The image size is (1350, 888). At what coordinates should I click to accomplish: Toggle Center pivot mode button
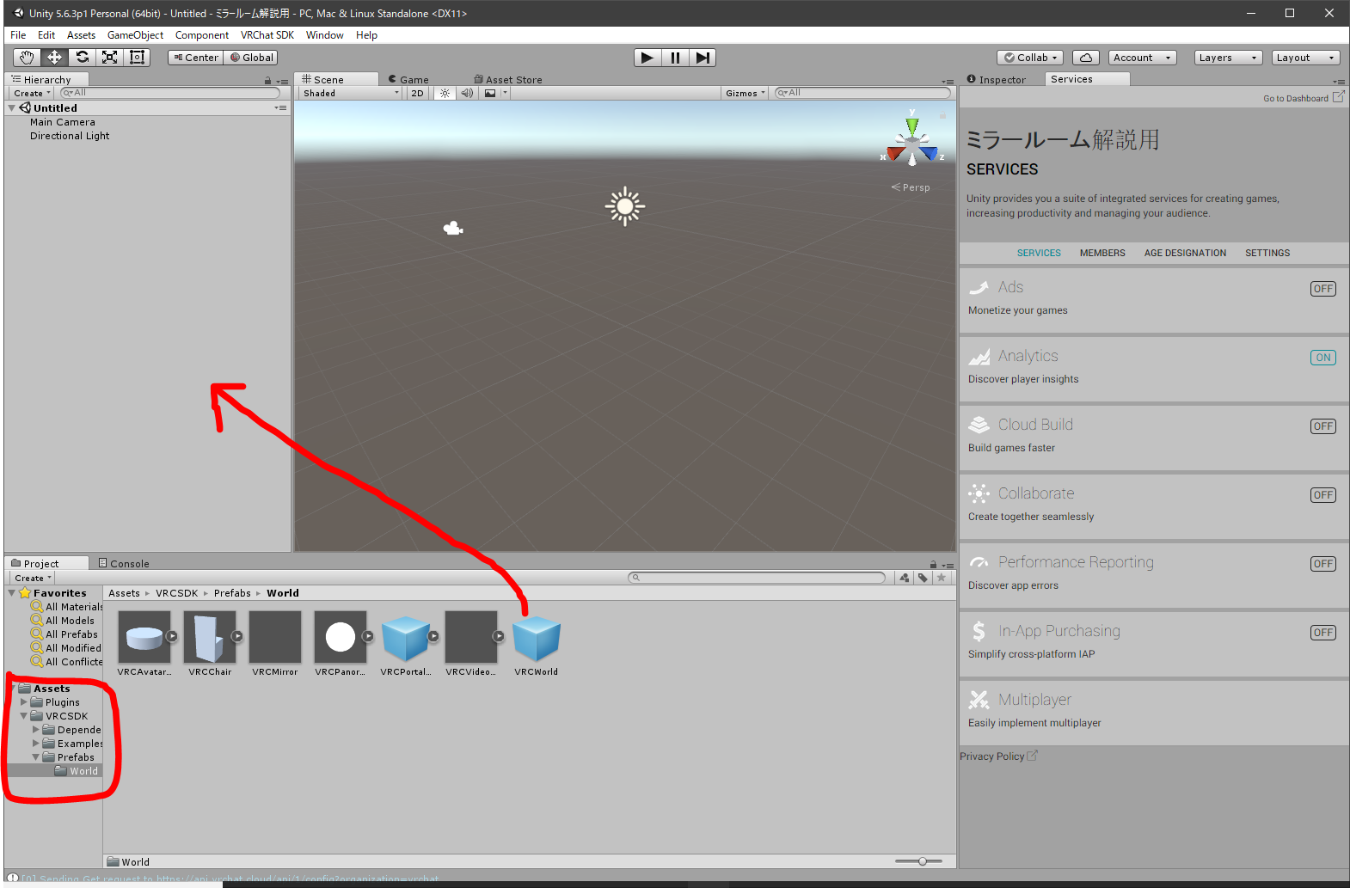195,58
